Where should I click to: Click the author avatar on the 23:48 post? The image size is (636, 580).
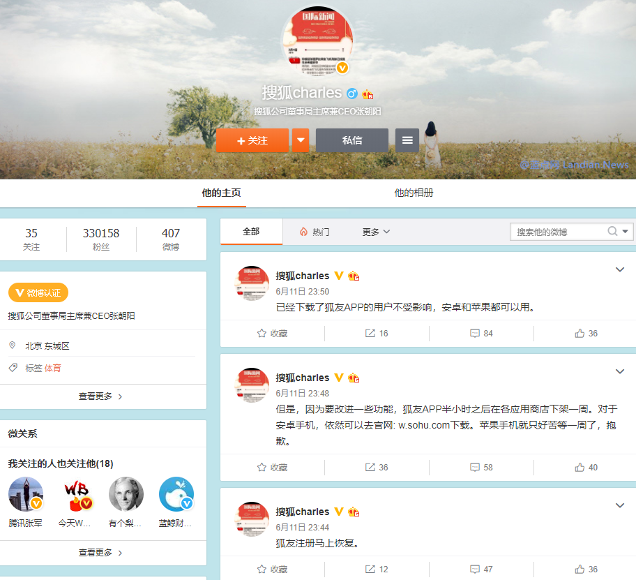(252, 385)
